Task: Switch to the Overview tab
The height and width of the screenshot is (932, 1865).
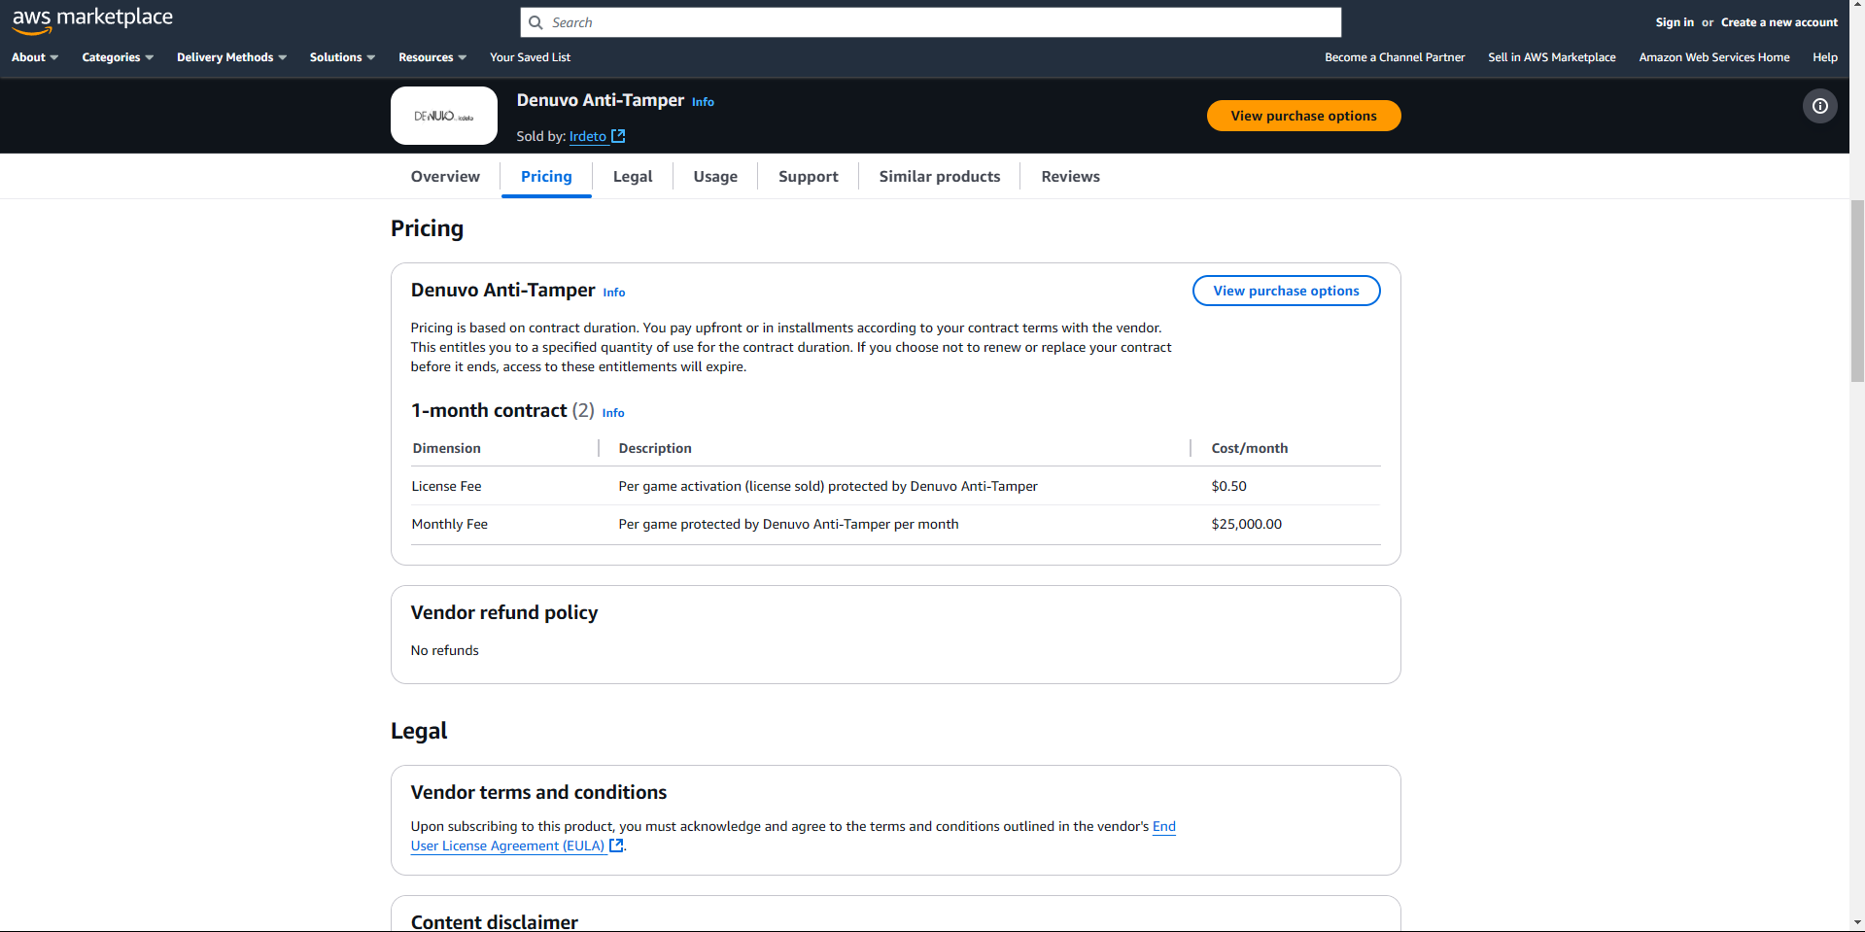Action: tap(445, 176)
